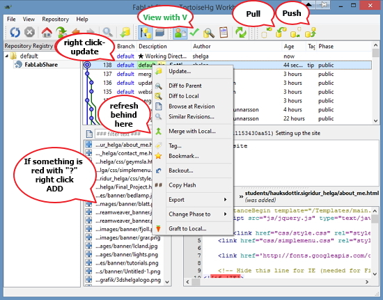Click the red house Home toolbar icon
383x300 pixels.
(x=47, y=32)
